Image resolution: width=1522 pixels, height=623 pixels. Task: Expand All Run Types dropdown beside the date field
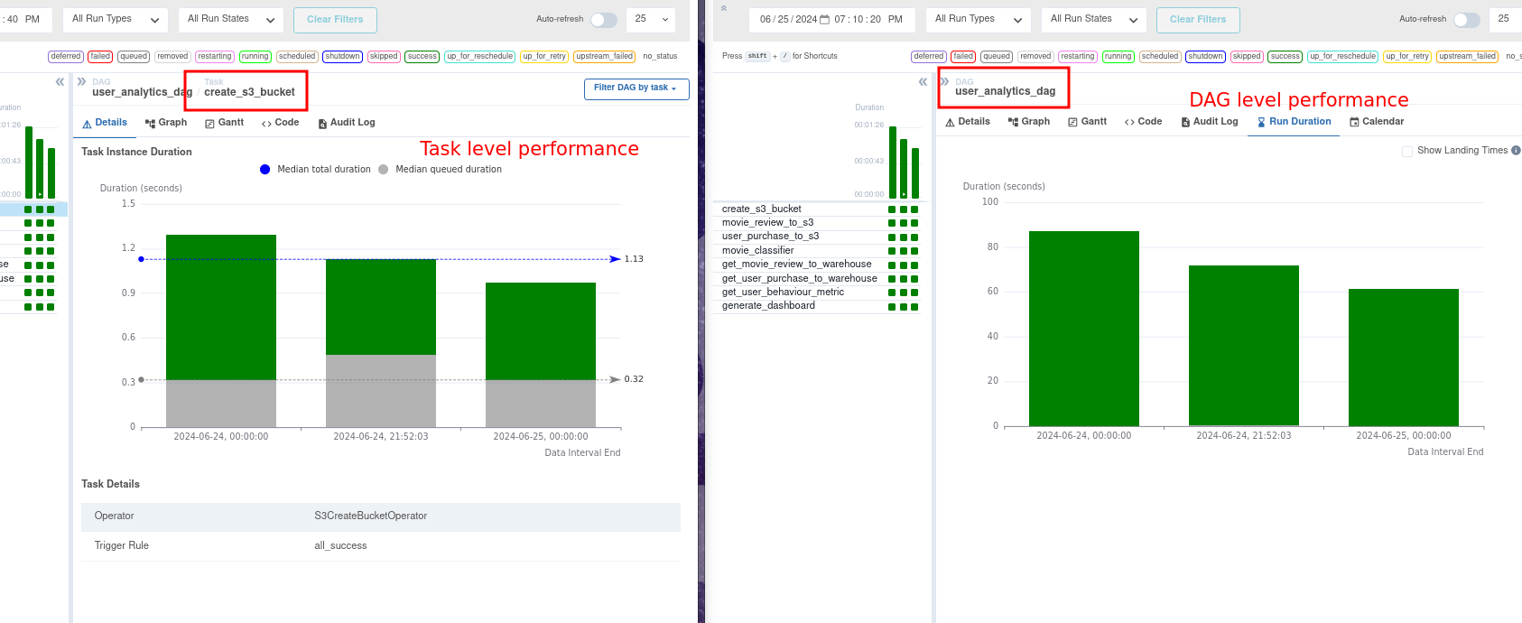979,20
